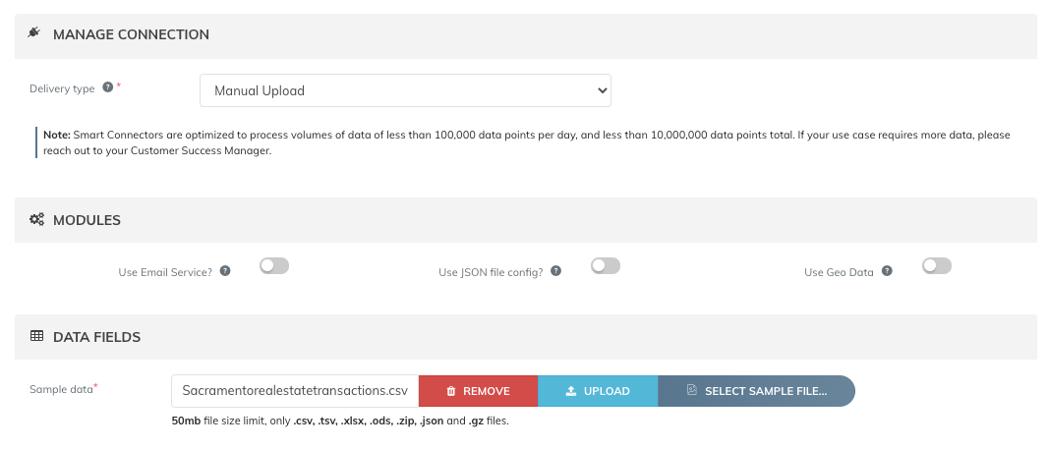Click the MODULES section header text
Screen dimensions: 1047x449
coord(87,220)
